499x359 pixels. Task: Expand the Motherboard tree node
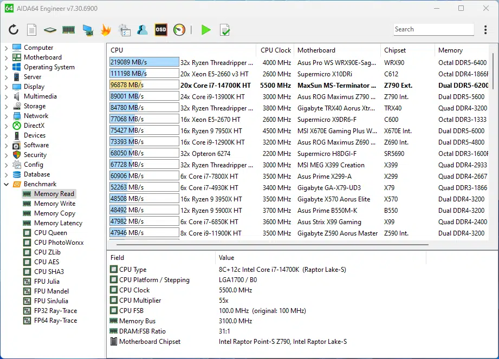(6, 57)
